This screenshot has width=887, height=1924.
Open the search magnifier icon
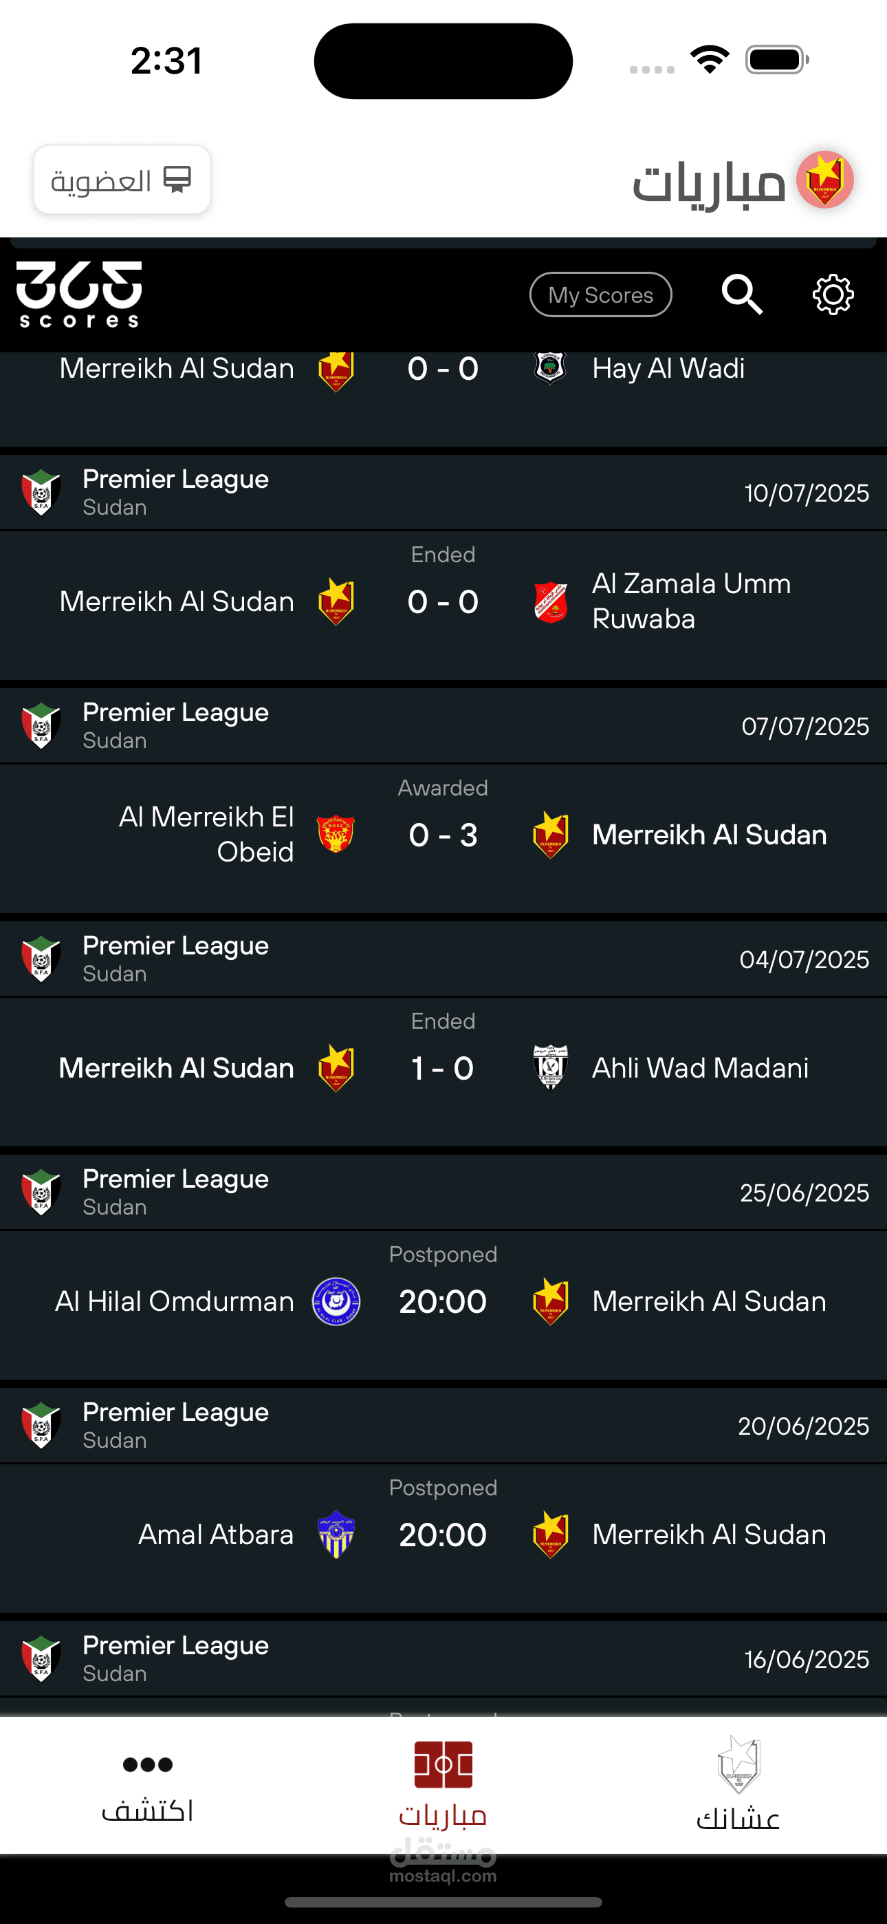pos(742,295)
